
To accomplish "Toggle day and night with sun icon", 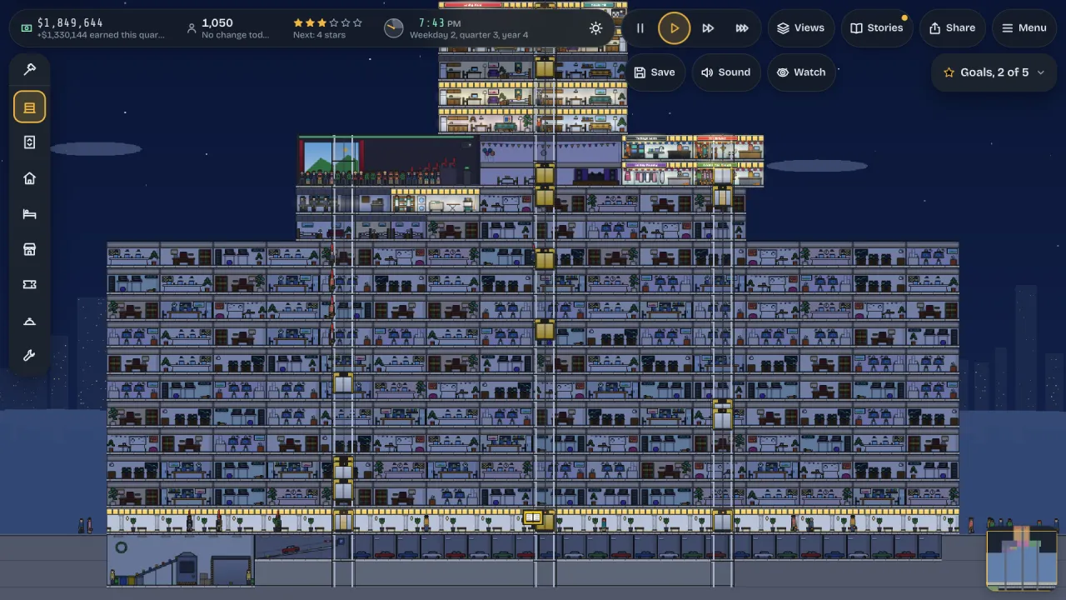I will coord(595,28).
